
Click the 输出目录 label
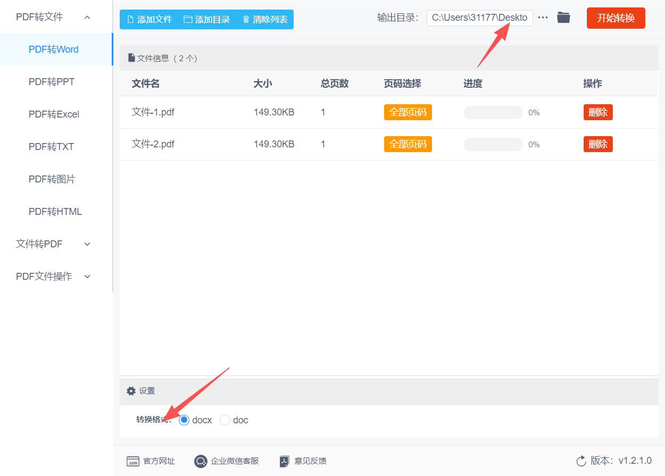coord(397,18)
